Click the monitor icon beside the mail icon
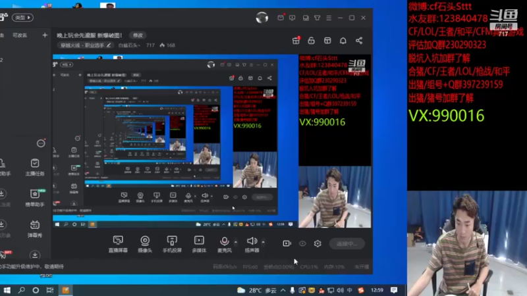 click(292, 18)
